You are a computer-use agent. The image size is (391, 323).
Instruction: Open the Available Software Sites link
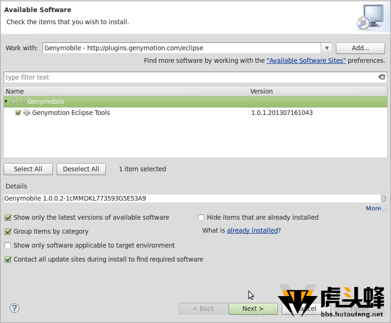306,61
